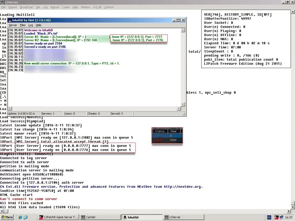
Task: Click hAuthD horizontal scroll right arrow
Action: tap(179, 108)
